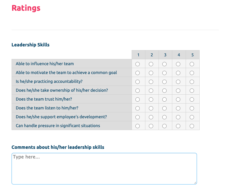Click the resize handle of the comments textarea

pos(195,183)
